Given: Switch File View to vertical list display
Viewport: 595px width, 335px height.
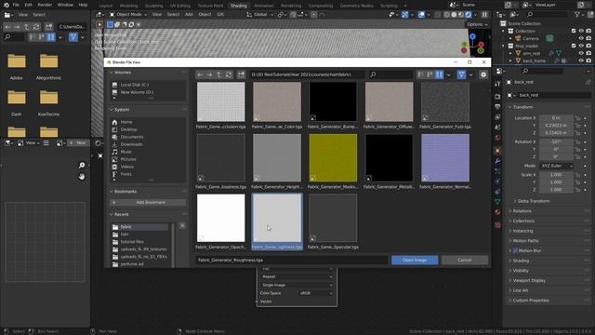Looking at the screenshot, I should point(420,74).
